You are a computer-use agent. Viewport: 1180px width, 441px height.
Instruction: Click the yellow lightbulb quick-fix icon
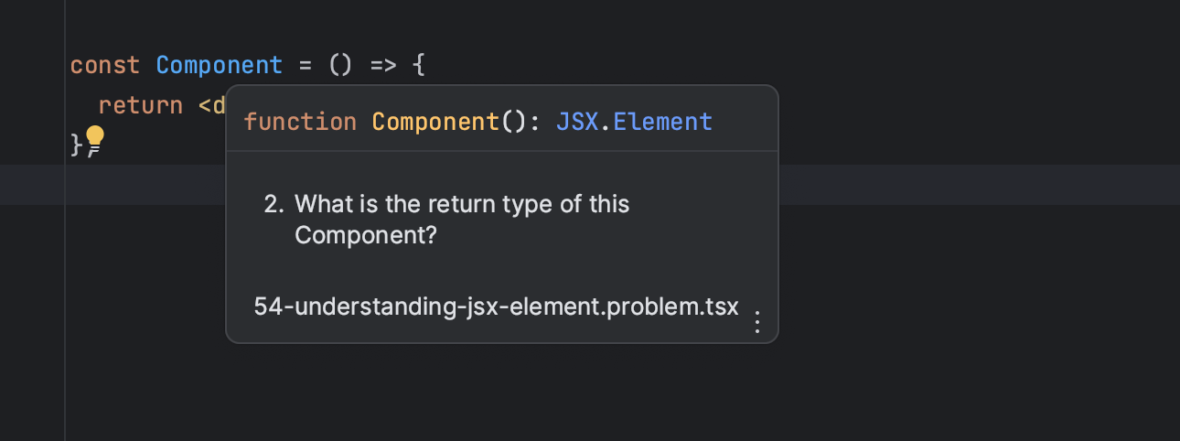95,141
